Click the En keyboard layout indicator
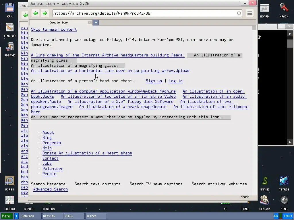 coord(276,216)
